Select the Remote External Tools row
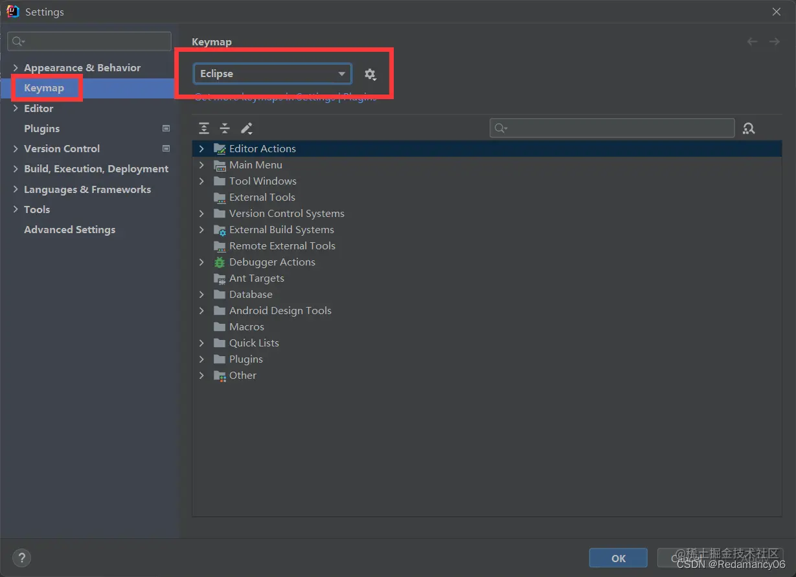This screenshot has height=577, width=796. tap(487, 246)
